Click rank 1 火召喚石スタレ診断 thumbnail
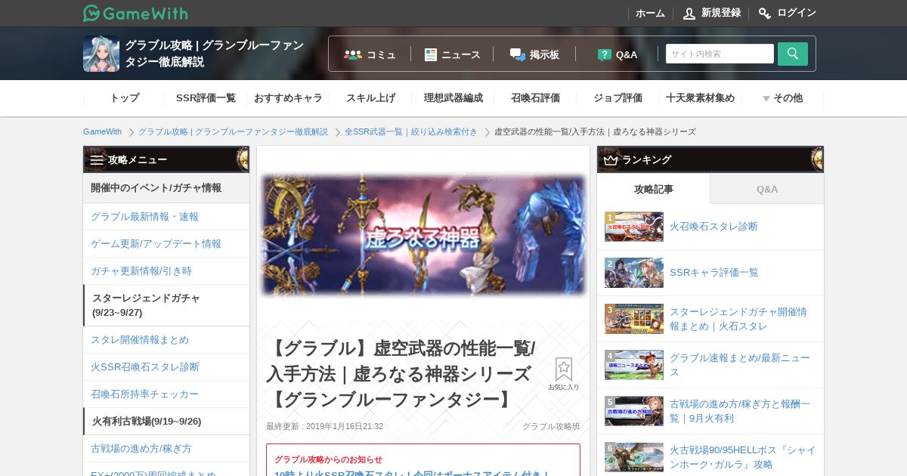 point(634,227)
